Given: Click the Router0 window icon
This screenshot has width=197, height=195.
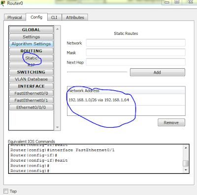Looking at the screenshot, I should pyautogui.click(x=3, y=3).
